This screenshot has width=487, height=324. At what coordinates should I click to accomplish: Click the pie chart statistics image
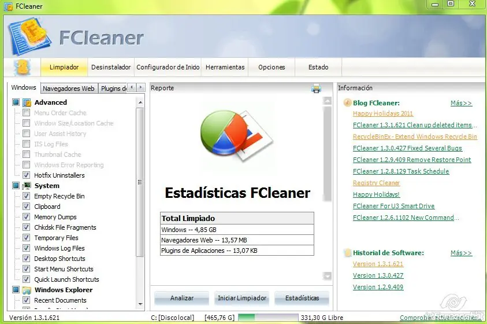pos(237,136)
